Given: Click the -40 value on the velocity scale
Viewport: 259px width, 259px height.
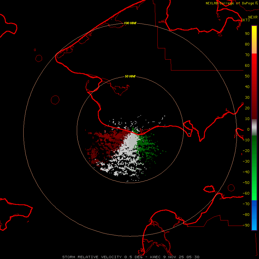Looking at the screenshot, I should 246,172.
